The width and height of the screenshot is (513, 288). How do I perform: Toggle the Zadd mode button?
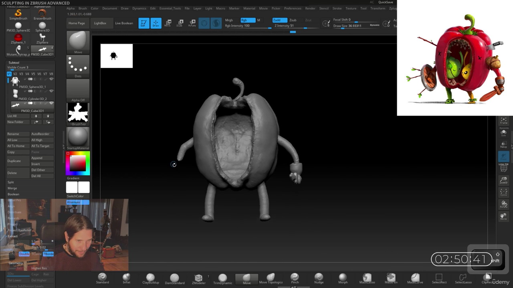279,20
